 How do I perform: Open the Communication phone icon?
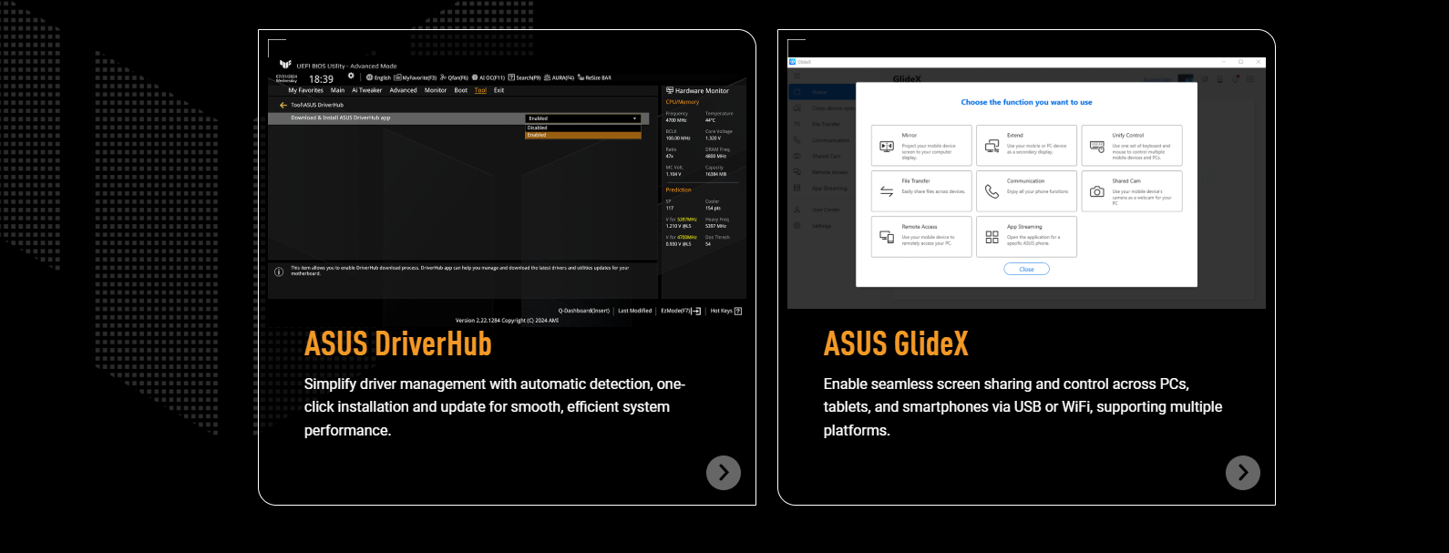pos(992,191)
